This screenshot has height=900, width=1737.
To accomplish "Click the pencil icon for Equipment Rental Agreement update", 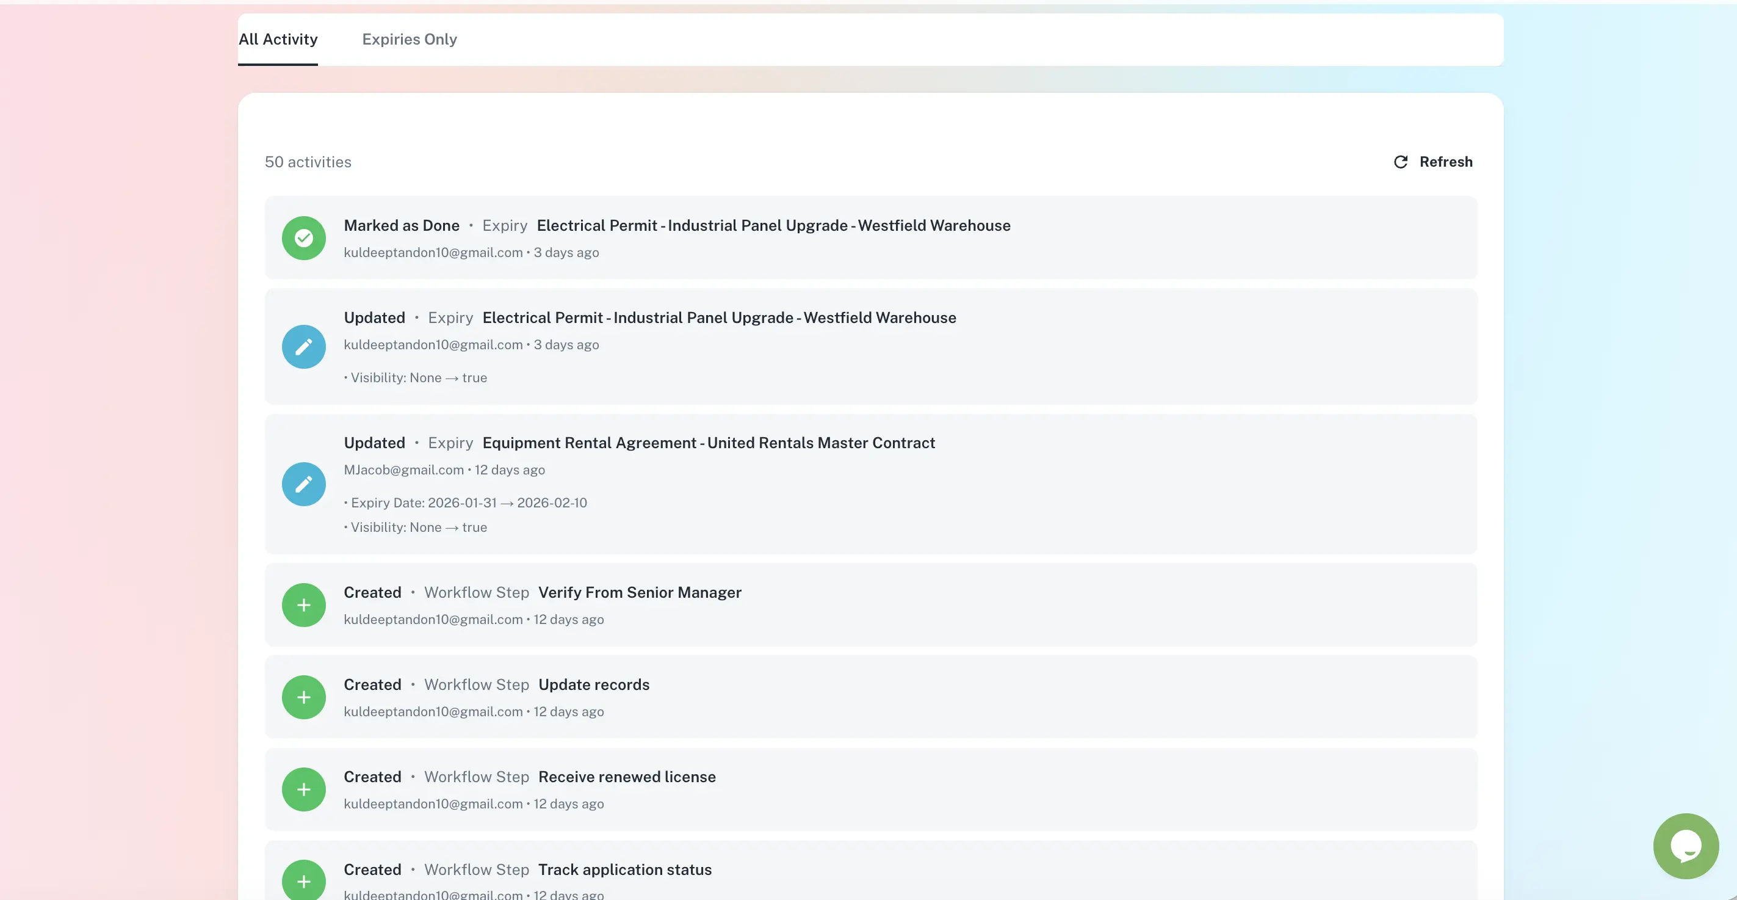I will 303,484.
